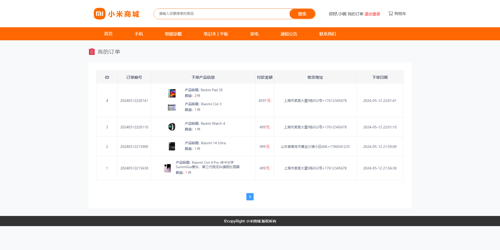The width and height of the screenshot is (500, 250).
Task: Open the shopping cart icon
Action: pyautogui.click(x=390, y=14)
